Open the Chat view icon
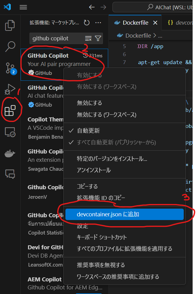 10,174
